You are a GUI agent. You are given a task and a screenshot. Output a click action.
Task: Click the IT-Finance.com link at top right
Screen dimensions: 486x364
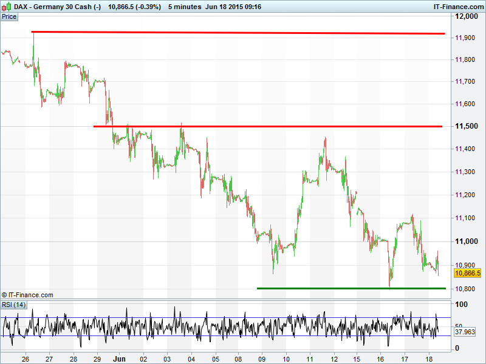[x=456, y=6]
